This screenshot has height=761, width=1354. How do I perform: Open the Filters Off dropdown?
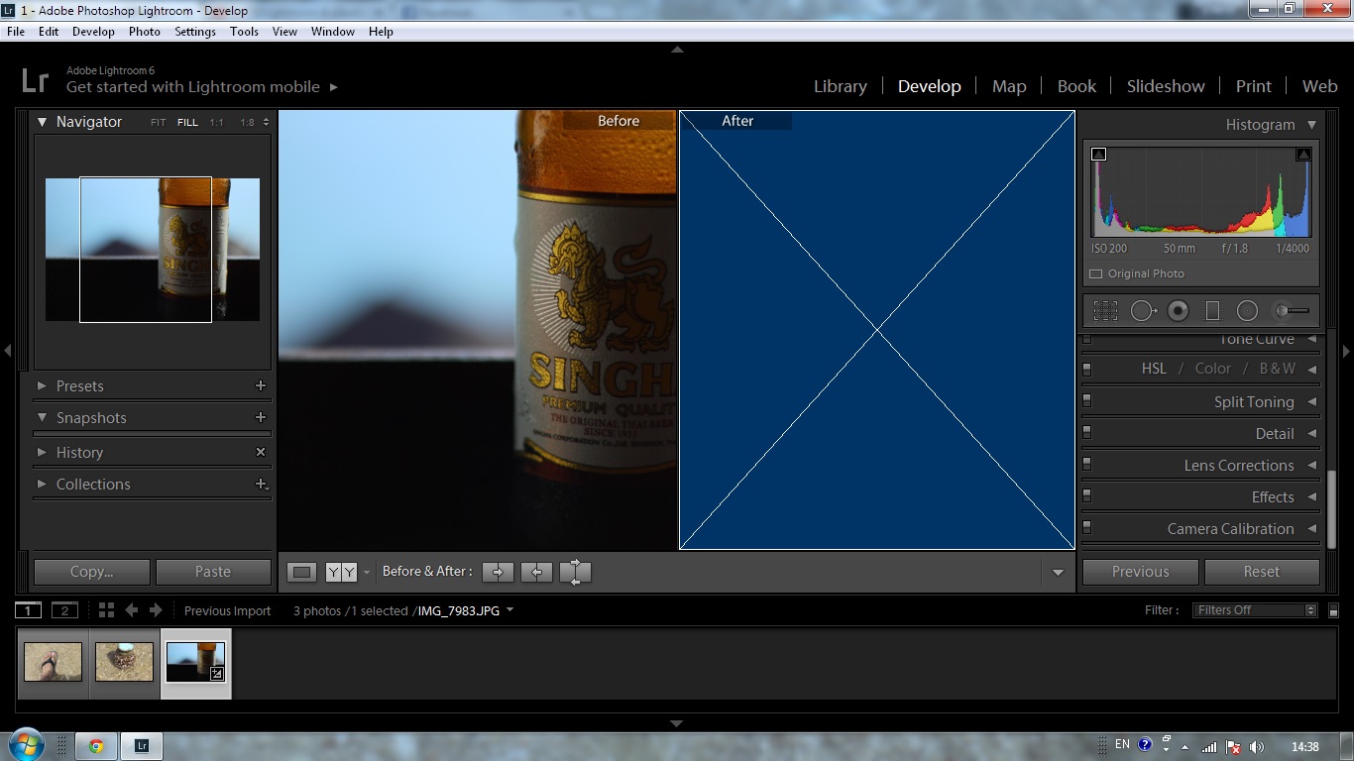pyautogui.click(x=1255, y=610)
